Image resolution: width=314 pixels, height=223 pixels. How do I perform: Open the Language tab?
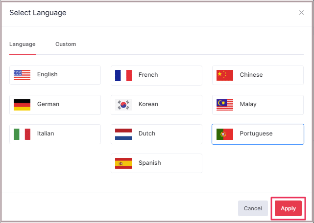[x=22, y=44]
